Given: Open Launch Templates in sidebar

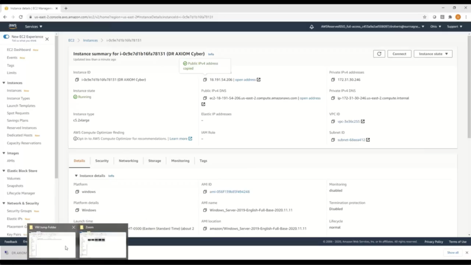Looking at the screenshot, I should [21, 106].
